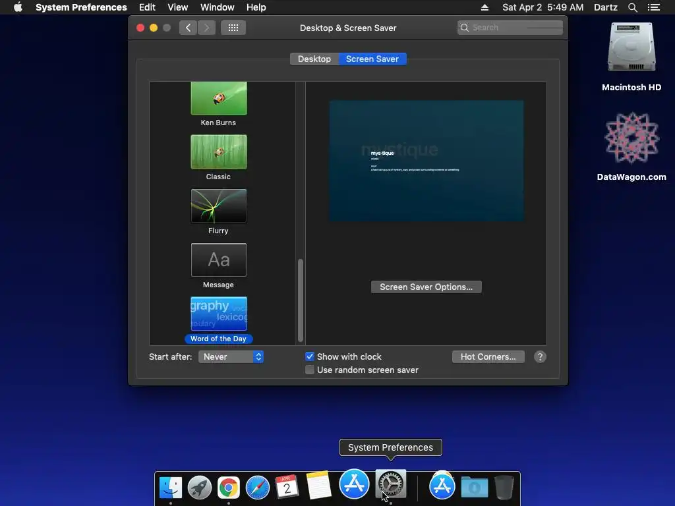Click the Flurry label
The width and height of the screenshot is (675, 506).
pos(218,231)
